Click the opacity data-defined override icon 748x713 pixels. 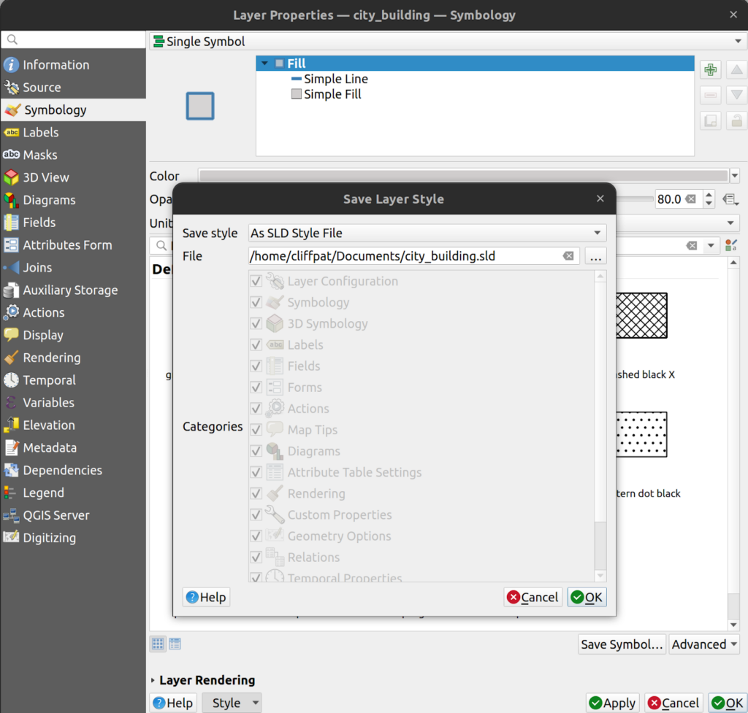tap(729, 199)
